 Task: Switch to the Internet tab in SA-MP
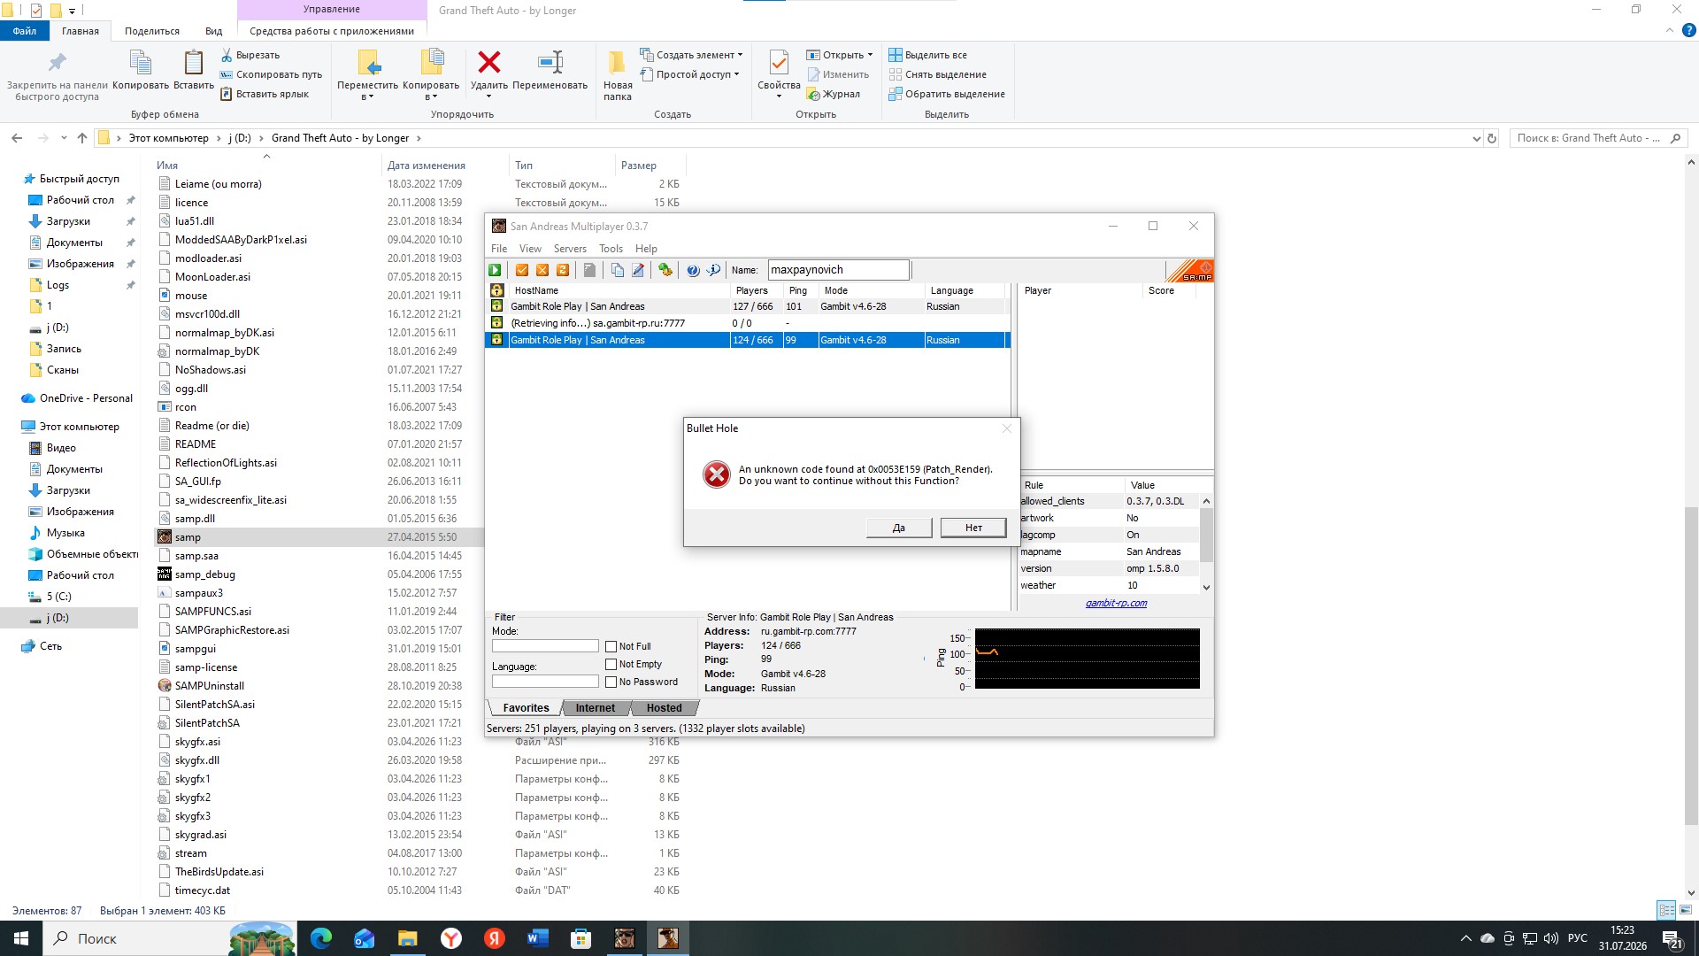pyautogui.click(x=595, y=708)
